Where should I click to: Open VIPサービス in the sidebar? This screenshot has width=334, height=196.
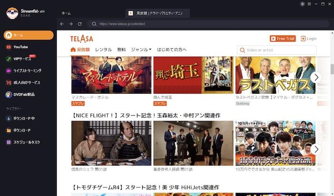(22, 59)
